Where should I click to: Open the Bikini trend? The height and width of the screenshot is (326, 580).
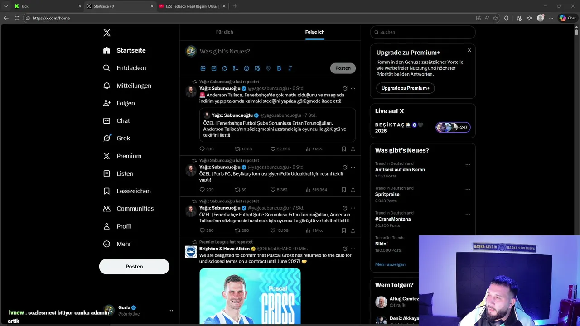[381, 244]
